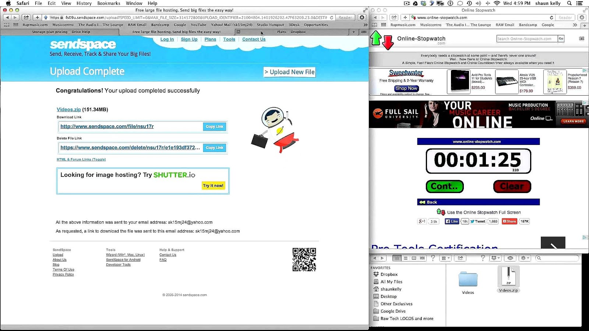
Task: Click the Facebook Like button
Action: 452,221
